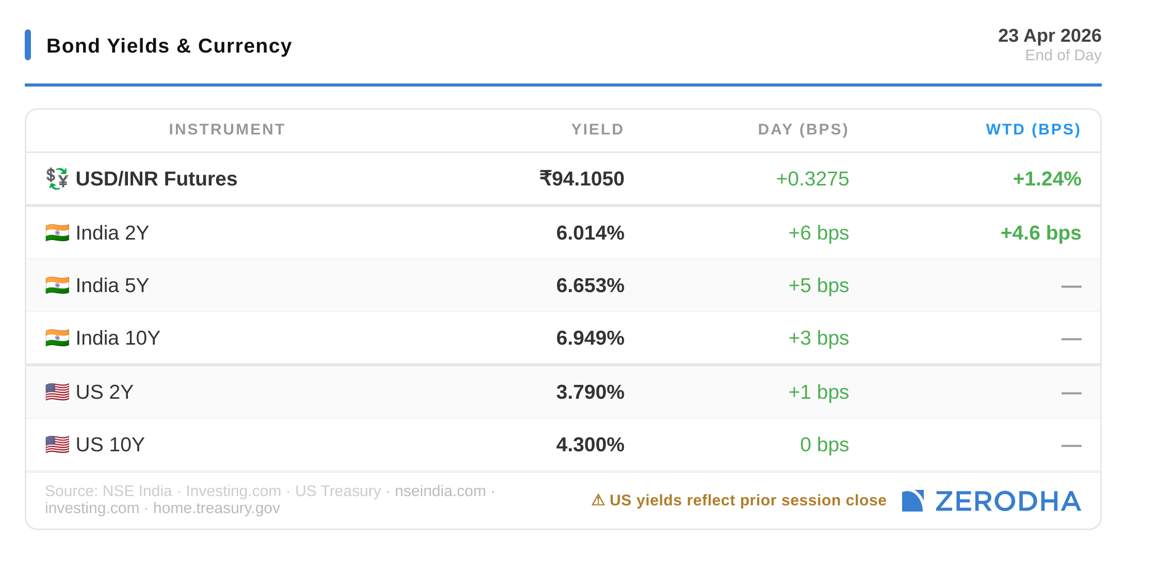Click the US flag next to US 2Y
The height and width of the screenshot is (561, 1176).
coord(57,392)
